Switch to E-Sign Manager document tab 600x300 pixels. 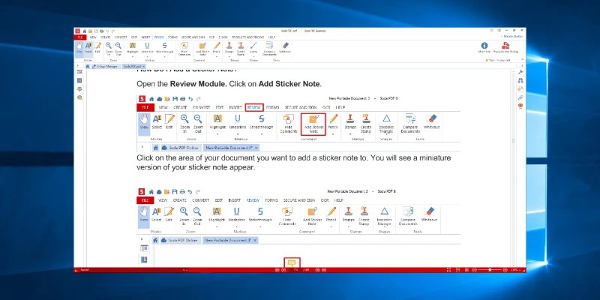coord(106,66)
